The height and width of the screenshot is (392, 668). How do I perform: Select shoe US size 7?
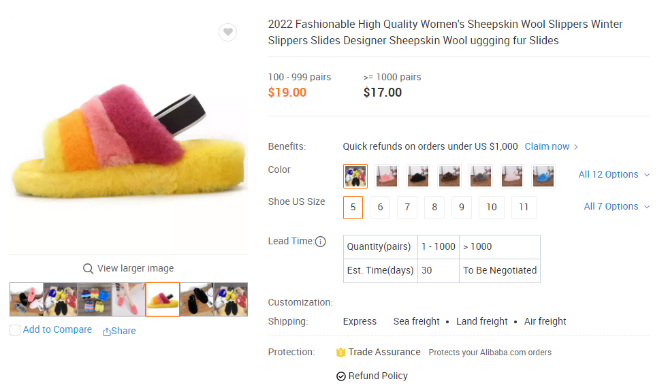[x=407, y=208]
